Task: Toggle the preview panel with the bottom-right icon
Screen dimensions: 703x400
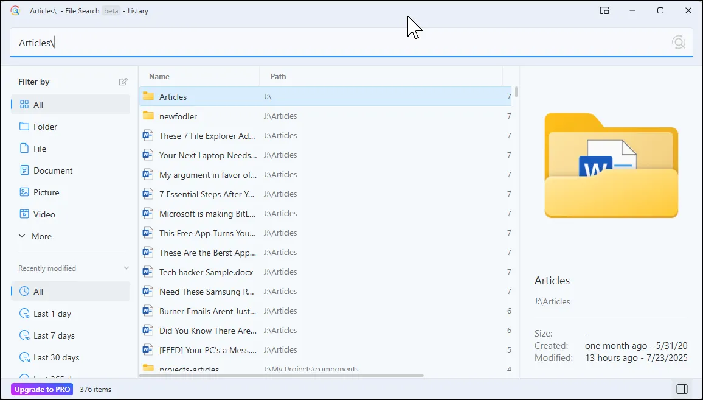Action: (x=681, y=388)
